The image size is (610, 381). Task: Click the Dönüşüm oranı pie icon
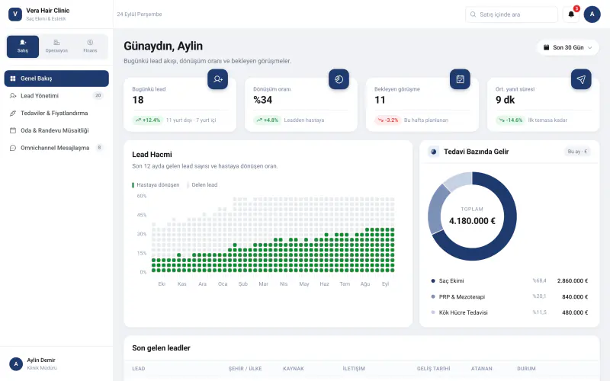pyautogui.click(x=339, y=79)
